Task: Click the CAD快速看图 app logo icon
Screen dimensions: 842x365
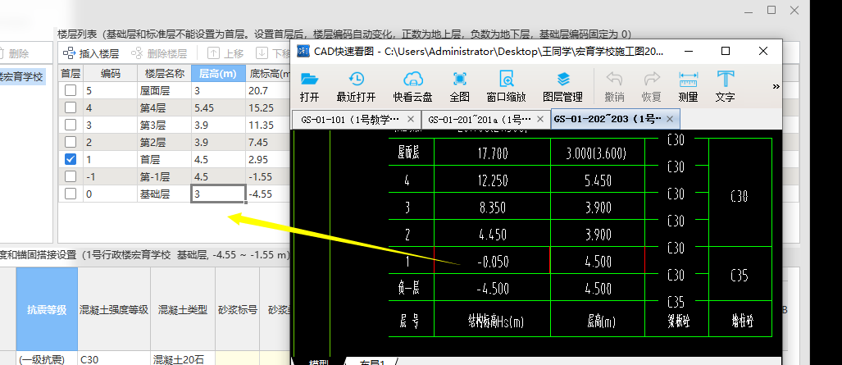Action: click(304, 51)
